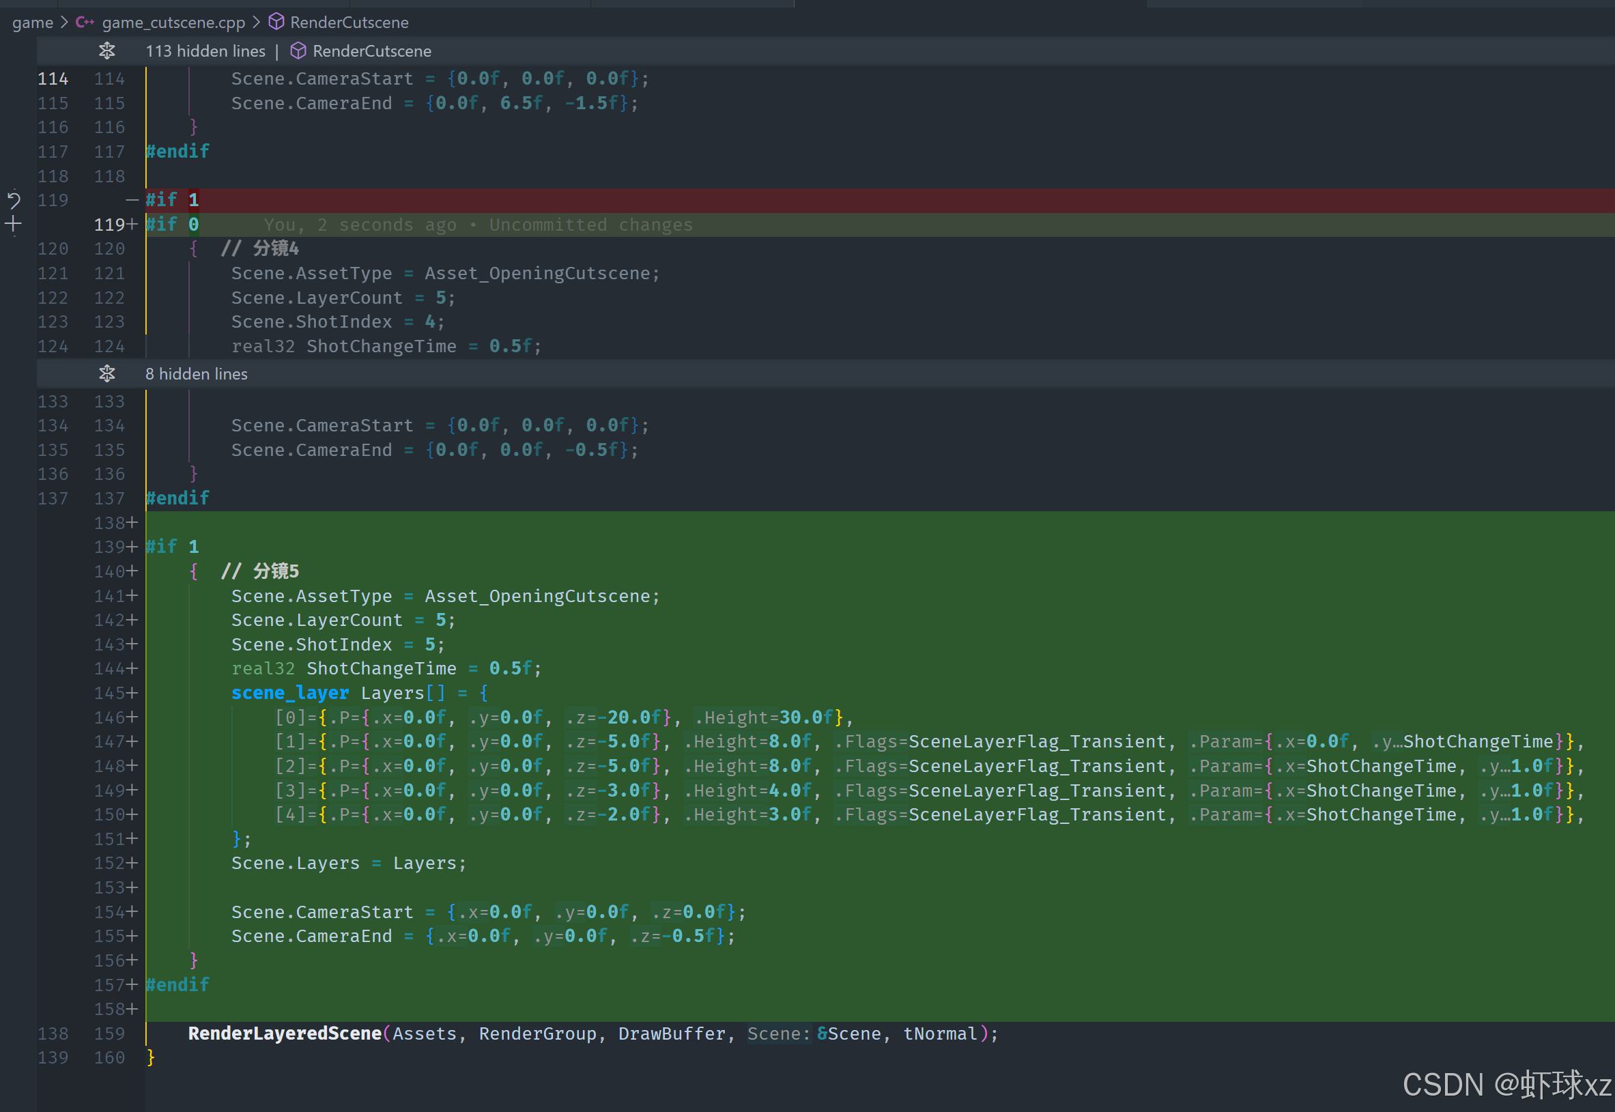
Task: Stage the change with plus icon
Action: (14, 225)
